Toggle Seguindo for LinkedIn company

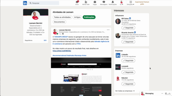point(128,61)
